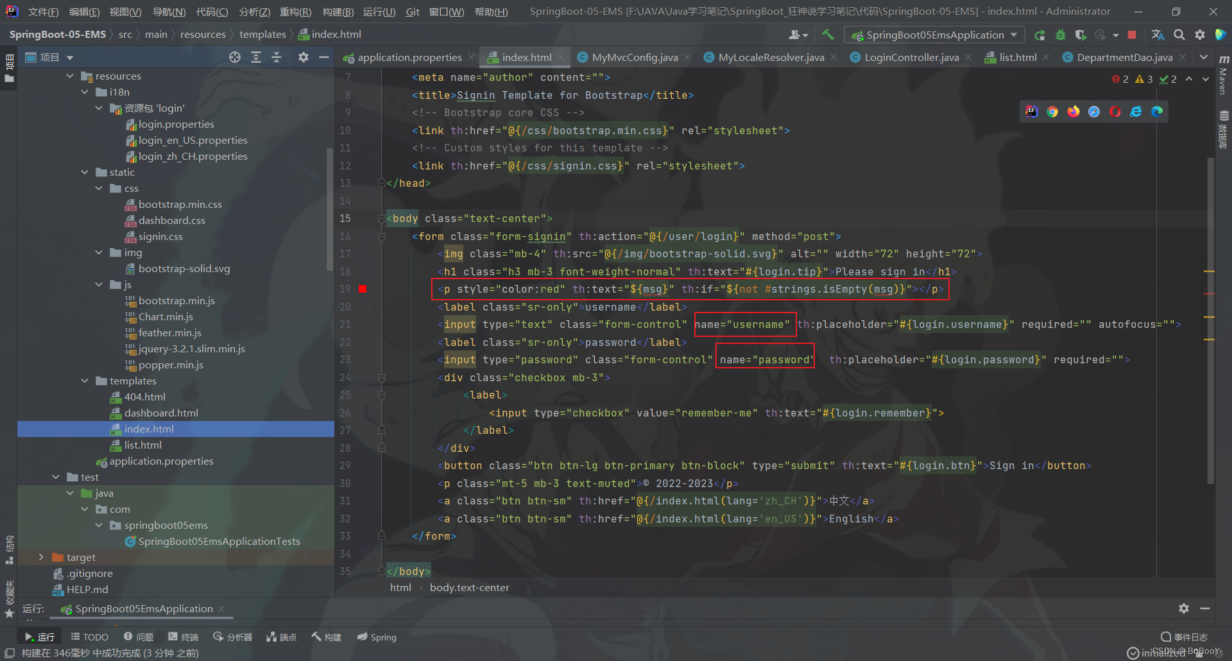
Task: Close the index.html editor tab
Action: (x=561, y=57)
